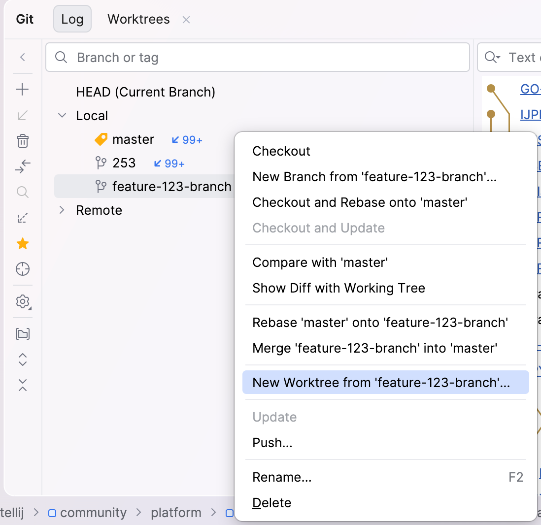The height and width of the screenshot is (525, 541).
Task: Collapse the branches panel with left chevron
Action: point(23,57)
